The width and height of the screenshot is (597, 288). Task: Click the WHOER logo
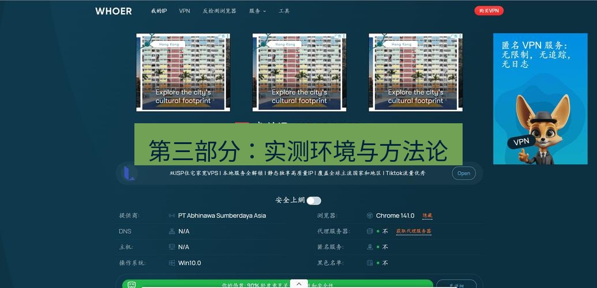tap(114, 11)
